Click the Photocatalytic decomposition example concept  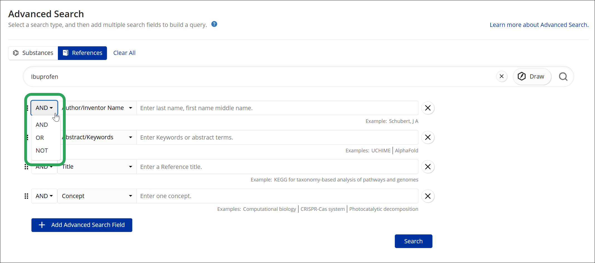point(384,209)
